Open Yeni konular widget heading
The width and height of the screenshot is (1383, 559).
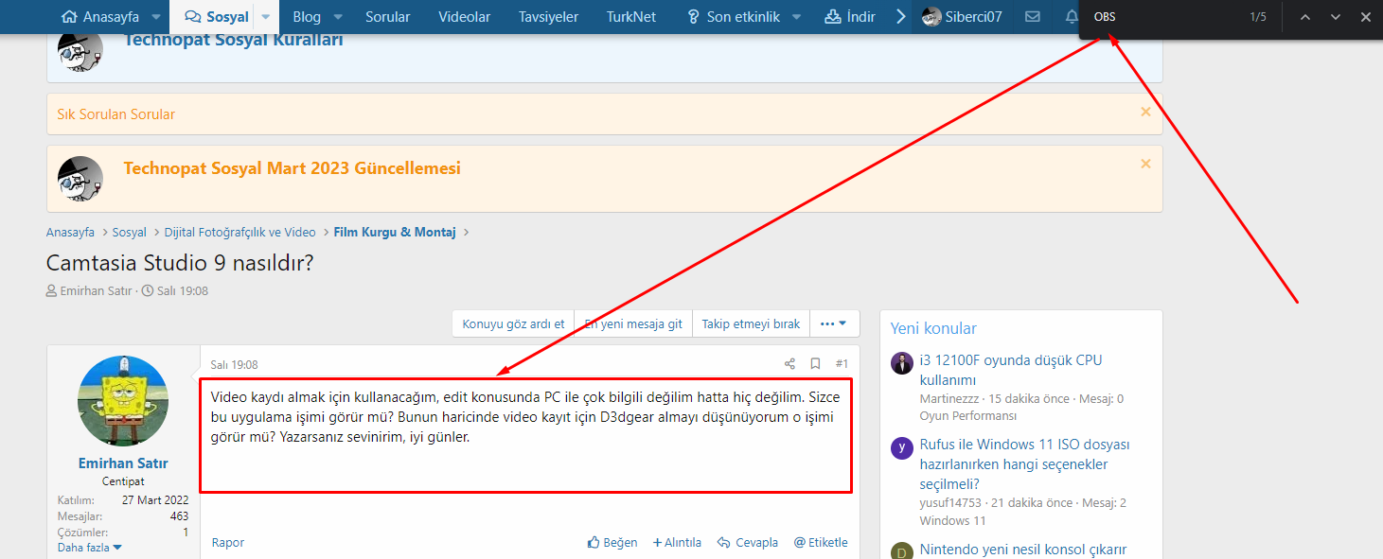[x=933, y=328]
